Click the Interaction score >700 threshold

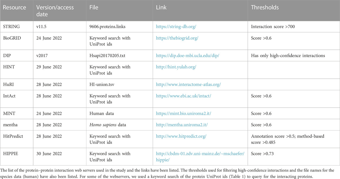(273, 27)
